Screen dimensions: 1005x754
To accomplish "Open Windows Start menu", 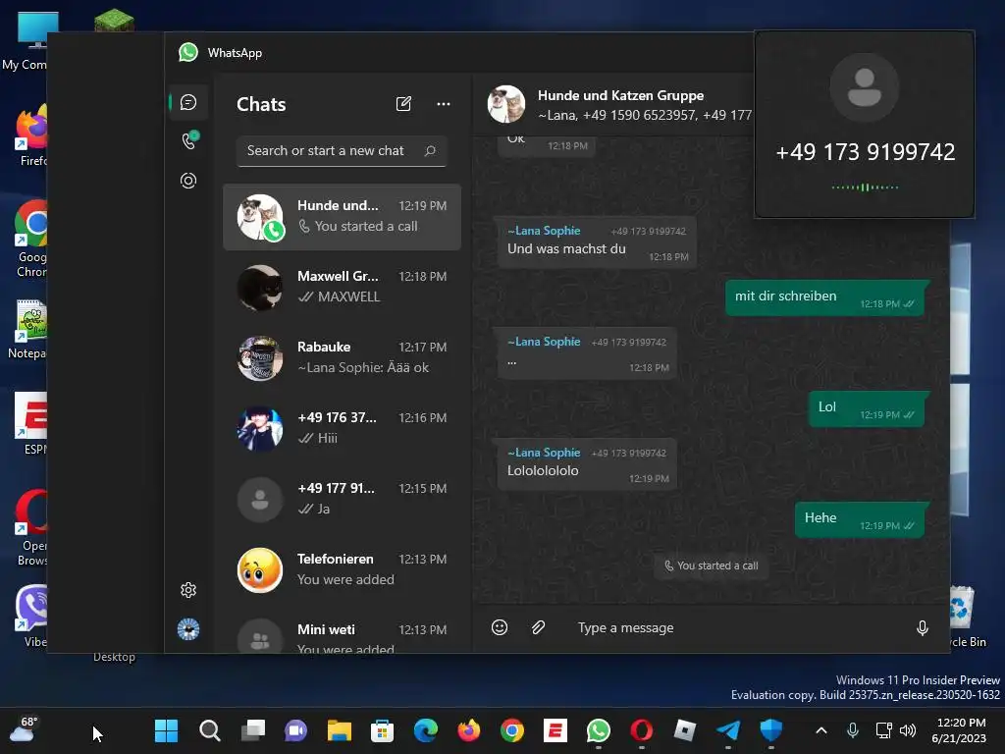I will 167,730.
